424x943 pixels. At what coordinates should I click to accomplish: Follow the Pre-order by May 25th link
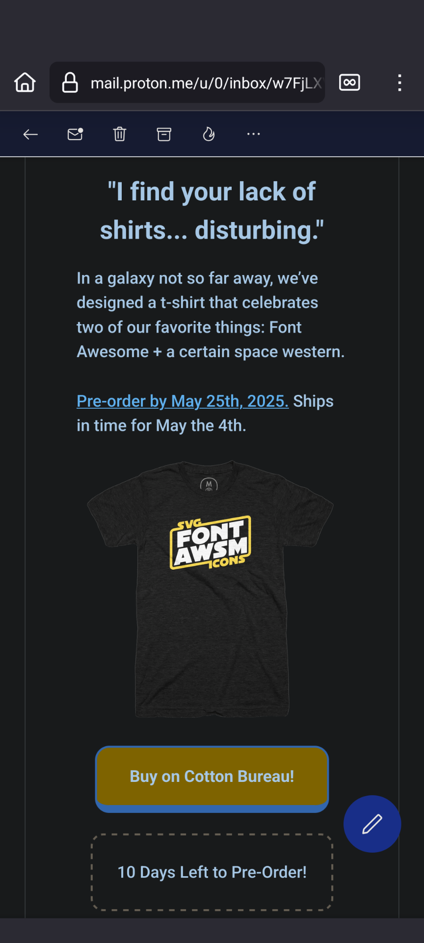[182, 401]
